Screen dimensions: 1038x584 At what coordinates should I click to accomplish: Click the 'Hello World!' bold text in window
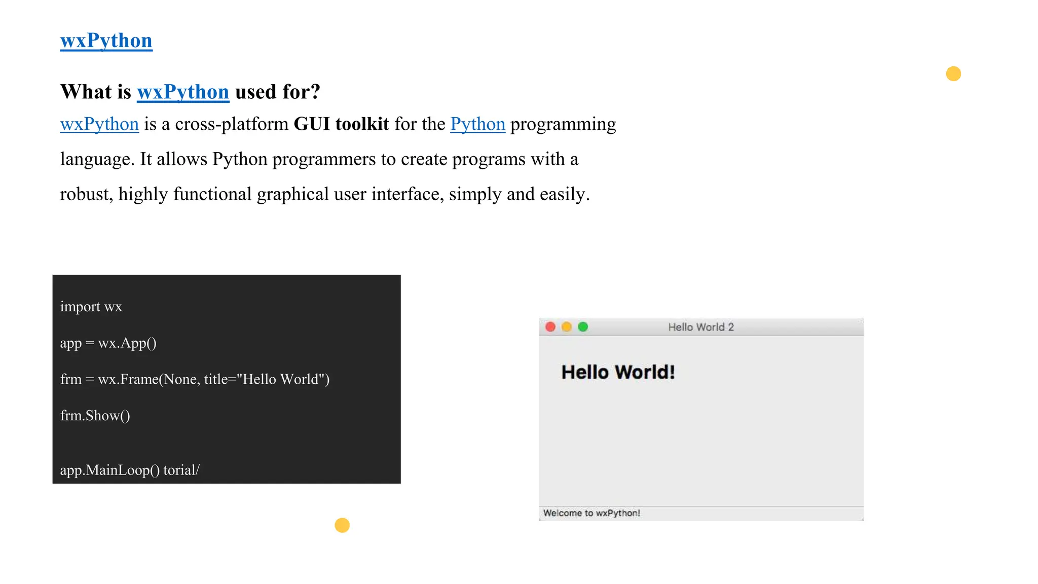coord(618,372)
